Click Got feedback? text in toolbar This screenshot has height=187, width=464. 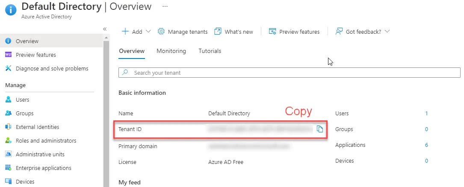(364, 32)
